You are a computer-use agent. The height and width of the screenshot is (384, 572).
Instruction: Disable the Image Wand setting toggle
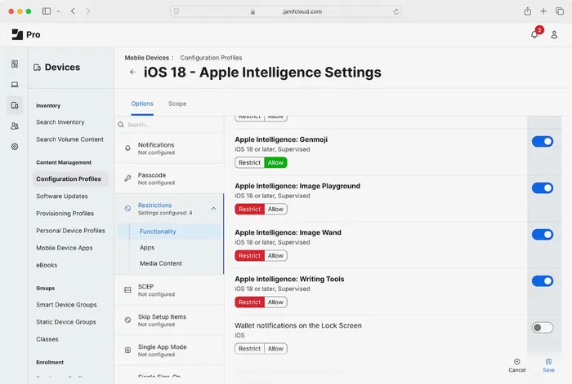click(x=542, y=235)
